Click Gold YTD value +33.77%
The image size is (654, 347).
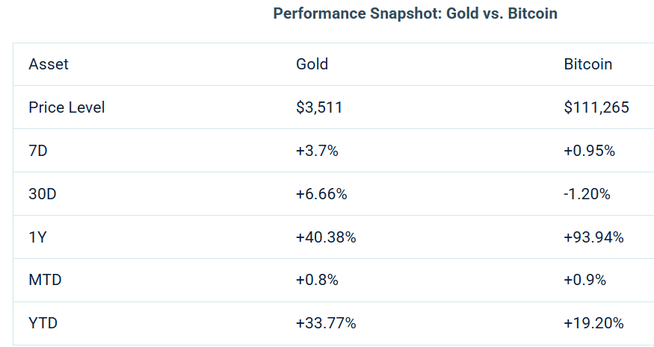[x=326, y=324]
